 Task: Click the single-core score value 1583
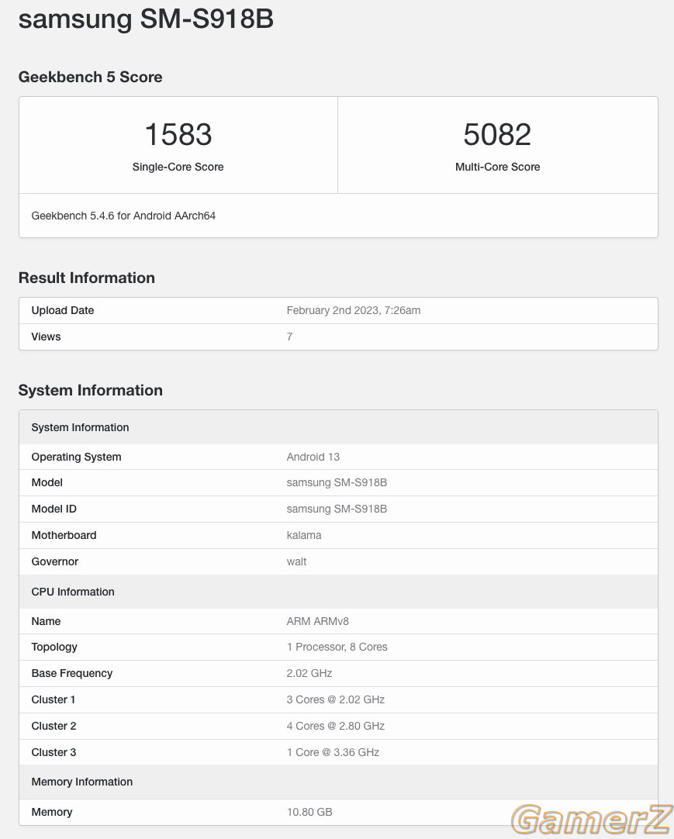[178, 134]
